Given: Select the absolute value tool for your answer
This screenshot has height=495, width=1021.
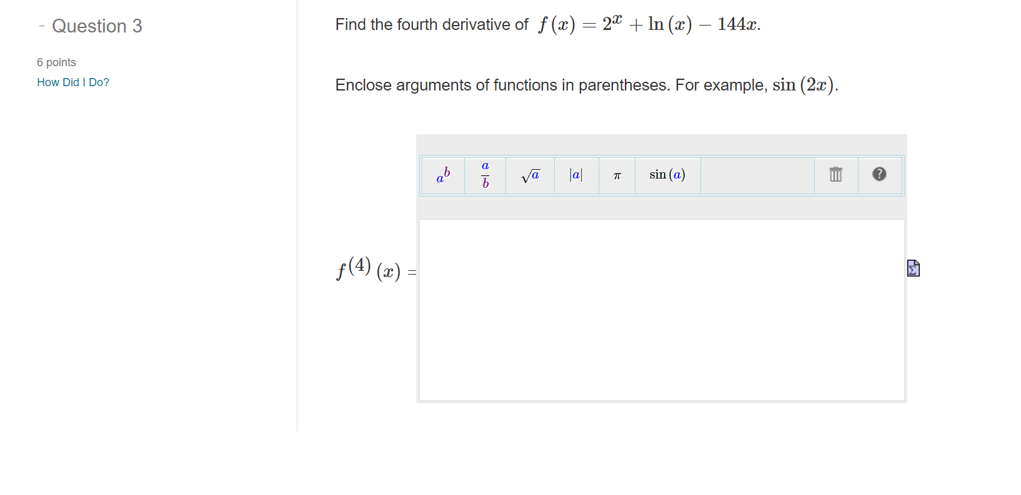Looking at the screenshot, I should pyautogui.click(x=575, y=175).
